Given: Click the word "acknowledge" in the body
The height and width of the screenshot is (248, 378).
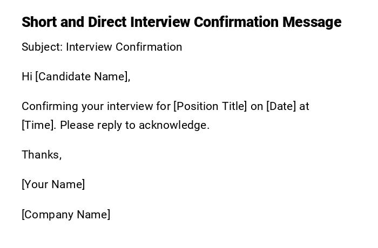Looking at the screenshot, I should [173, 125].
